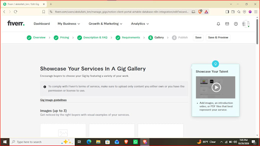
Task: Click the Brave Rewards triangle icon
Action: 206,12
